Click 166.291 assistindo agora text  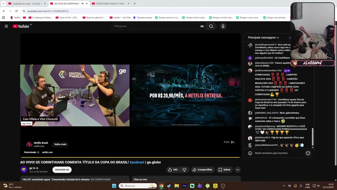point(36,179)
